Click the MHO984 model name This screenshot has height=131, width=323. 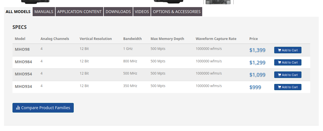pos(23,62)
